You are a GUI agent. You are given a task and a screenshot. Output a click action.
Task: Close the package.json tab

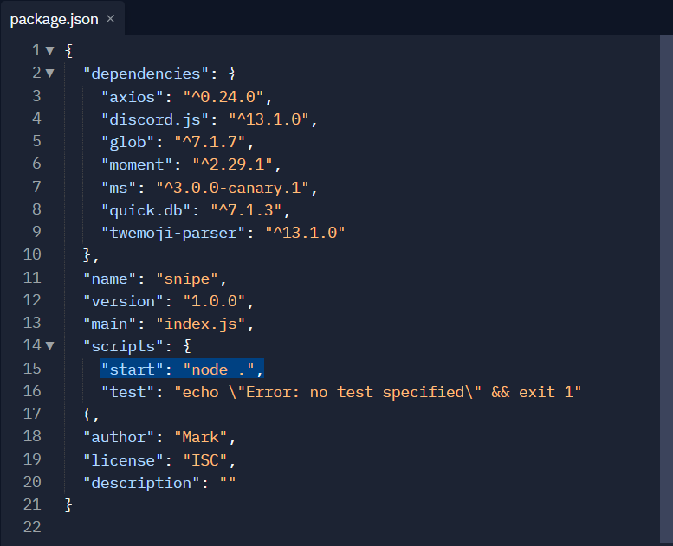(110, 19)
